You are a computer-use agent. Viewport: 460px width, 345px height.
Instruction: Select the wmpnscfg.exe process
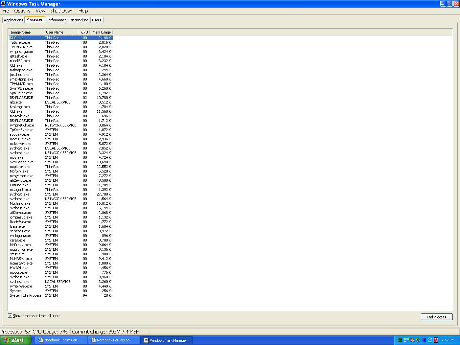click(x=61, y=52)
